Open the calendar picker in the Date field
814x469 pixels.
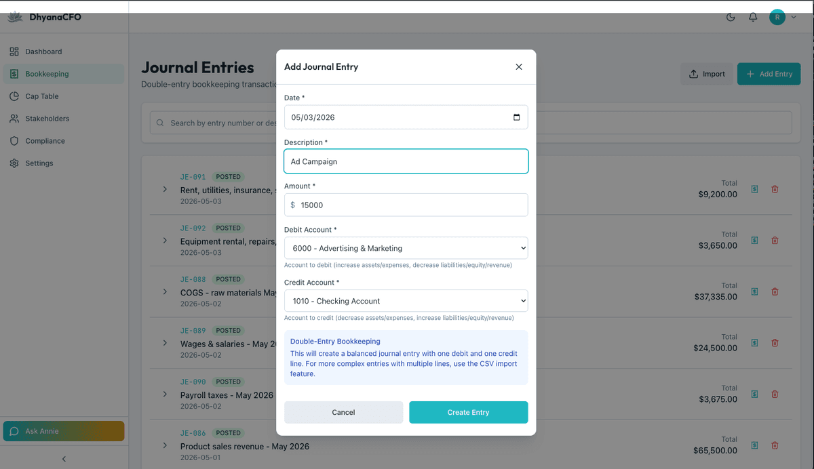(516, 117)
